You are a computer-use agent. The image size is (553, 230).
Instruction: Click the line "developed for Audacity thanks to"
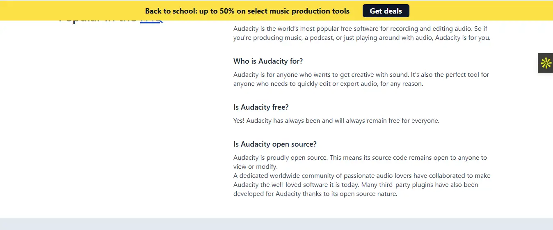point(315,194)
